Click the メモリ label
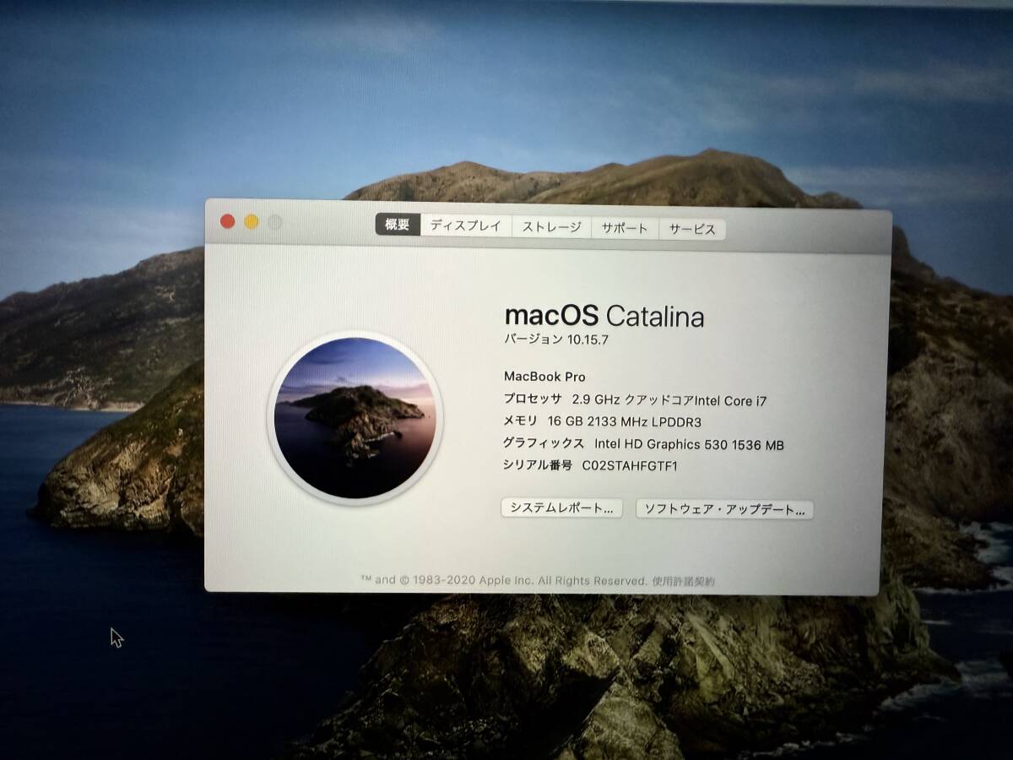 point(521,421)
